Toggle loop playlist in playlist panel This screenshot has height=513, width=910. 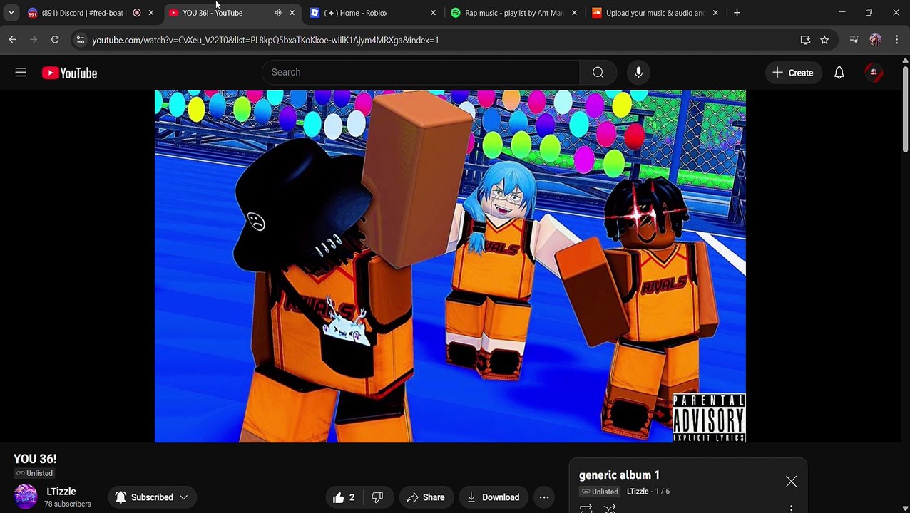pyautogui.click(x=586, y=508)
